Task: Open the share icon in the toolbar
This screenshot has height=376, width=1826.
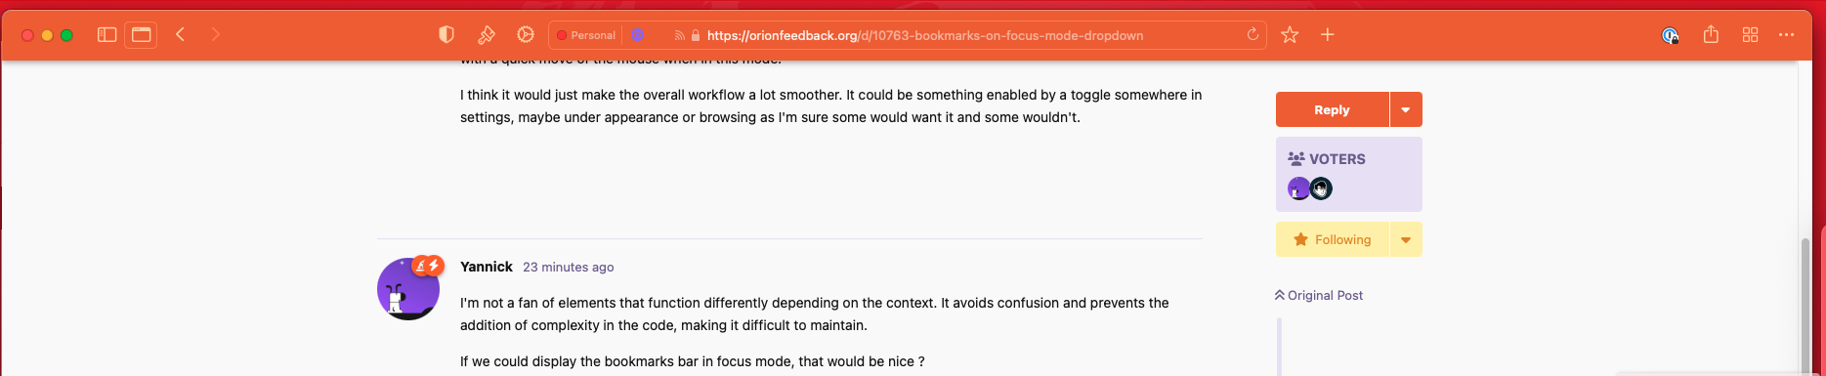Action: coord(1711,35)
